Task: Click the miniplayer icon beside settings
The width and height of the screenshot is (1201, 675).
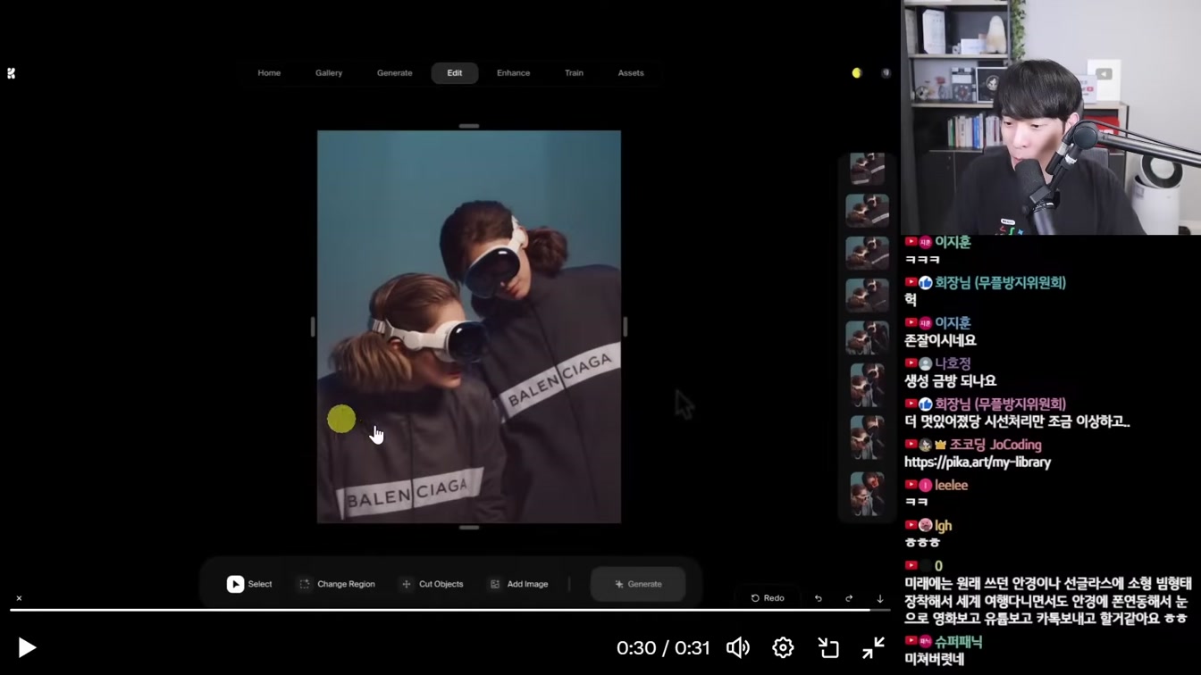Action: pyautogui.click(x=828, y=647)
